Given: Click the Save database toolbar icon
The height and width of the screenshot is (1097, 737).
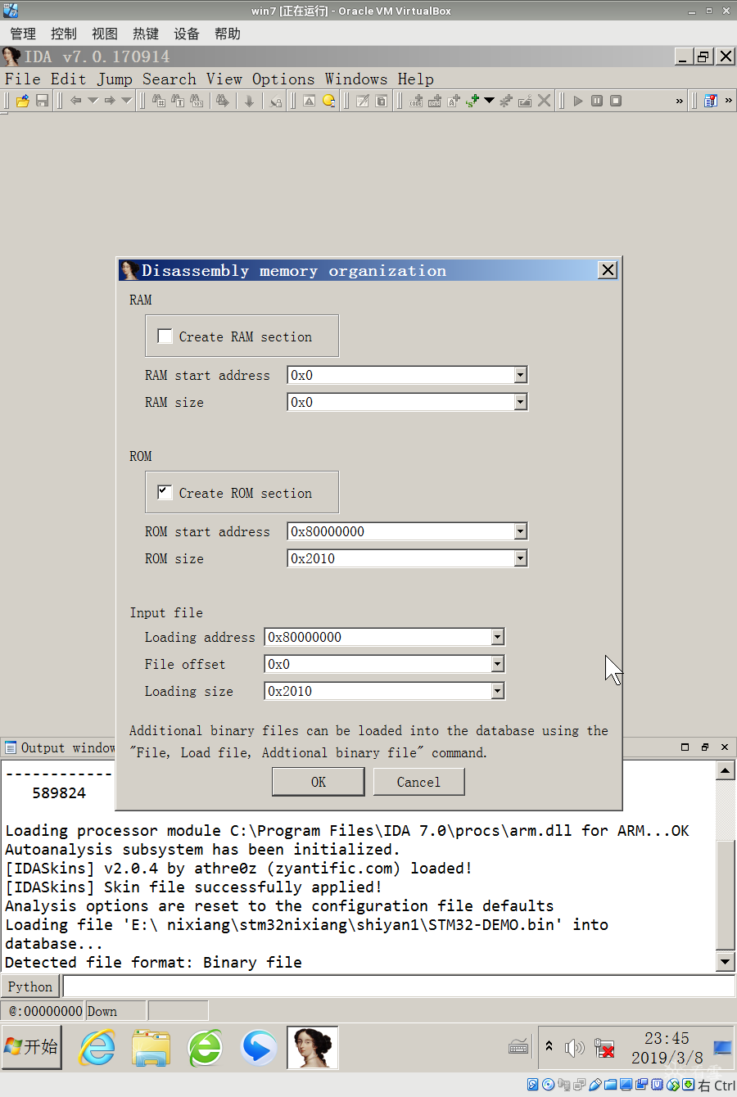Looking at the screenshot, I should click(42, 101).
